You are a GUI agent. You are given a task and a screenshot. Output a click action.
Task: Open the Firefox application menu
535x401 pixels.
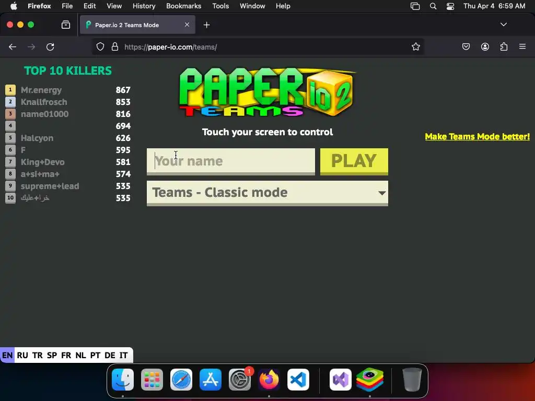[39, 6]
